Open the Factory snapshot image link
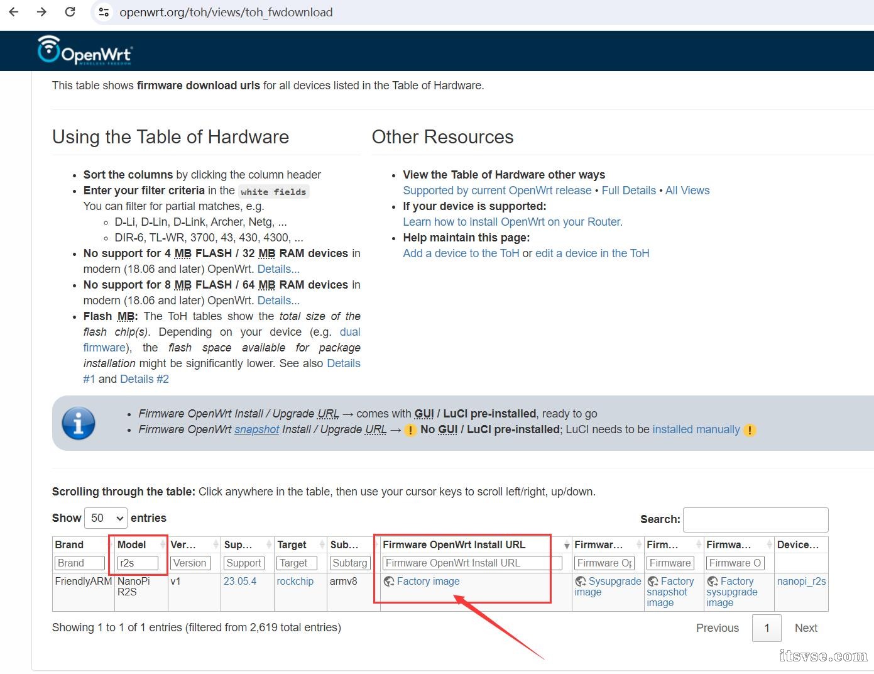 point(670,592)
